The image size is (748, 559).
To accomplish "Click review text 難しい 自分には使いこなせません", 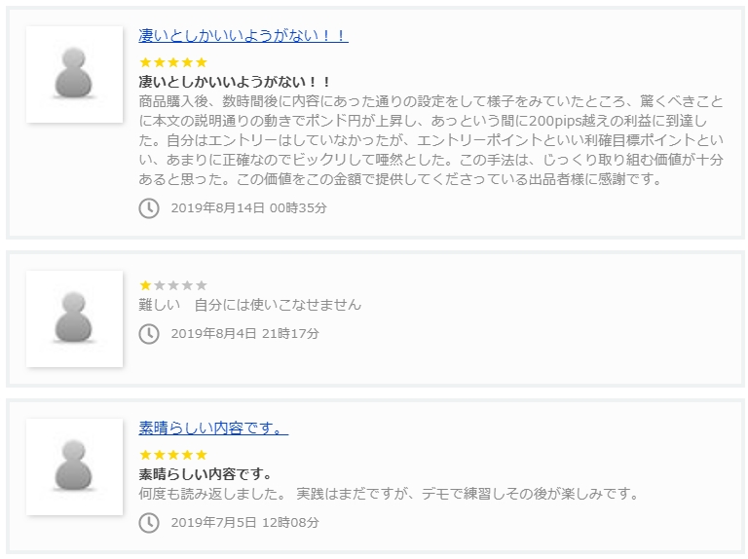I will coord(250,305).
